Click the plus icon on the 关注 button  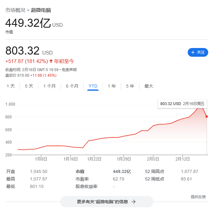pos(193,52)
